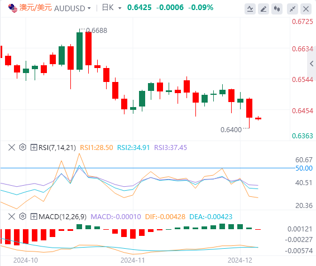316x266 pixels.
Task: Open the indicator line chart tool
Action: point(250,9)
